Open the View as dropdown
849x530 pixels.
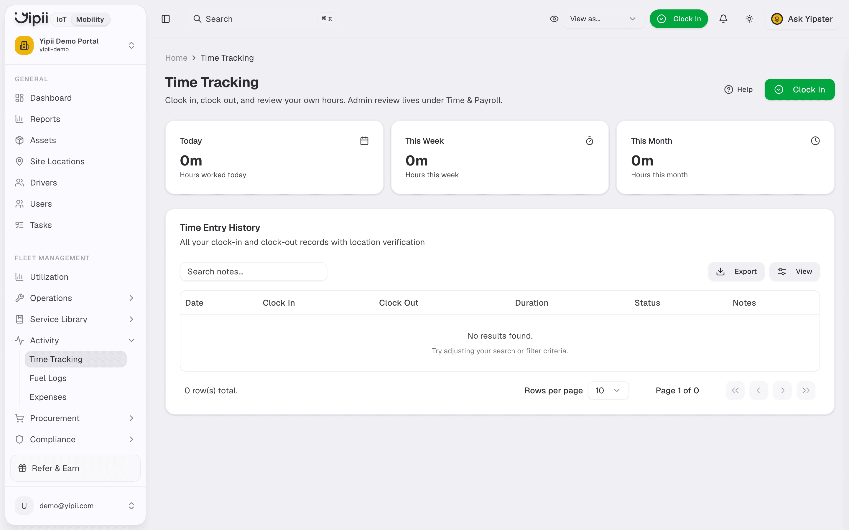click(603, 19)
